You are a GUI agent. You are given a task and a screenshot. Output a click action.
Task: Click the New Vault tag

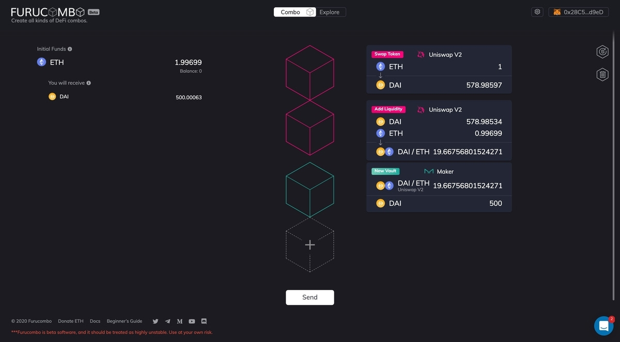tap(385, 171)
